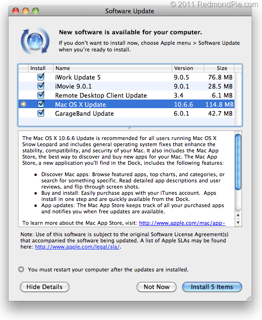Uncheck the GarageBand Update checkbox

(41, 113)
